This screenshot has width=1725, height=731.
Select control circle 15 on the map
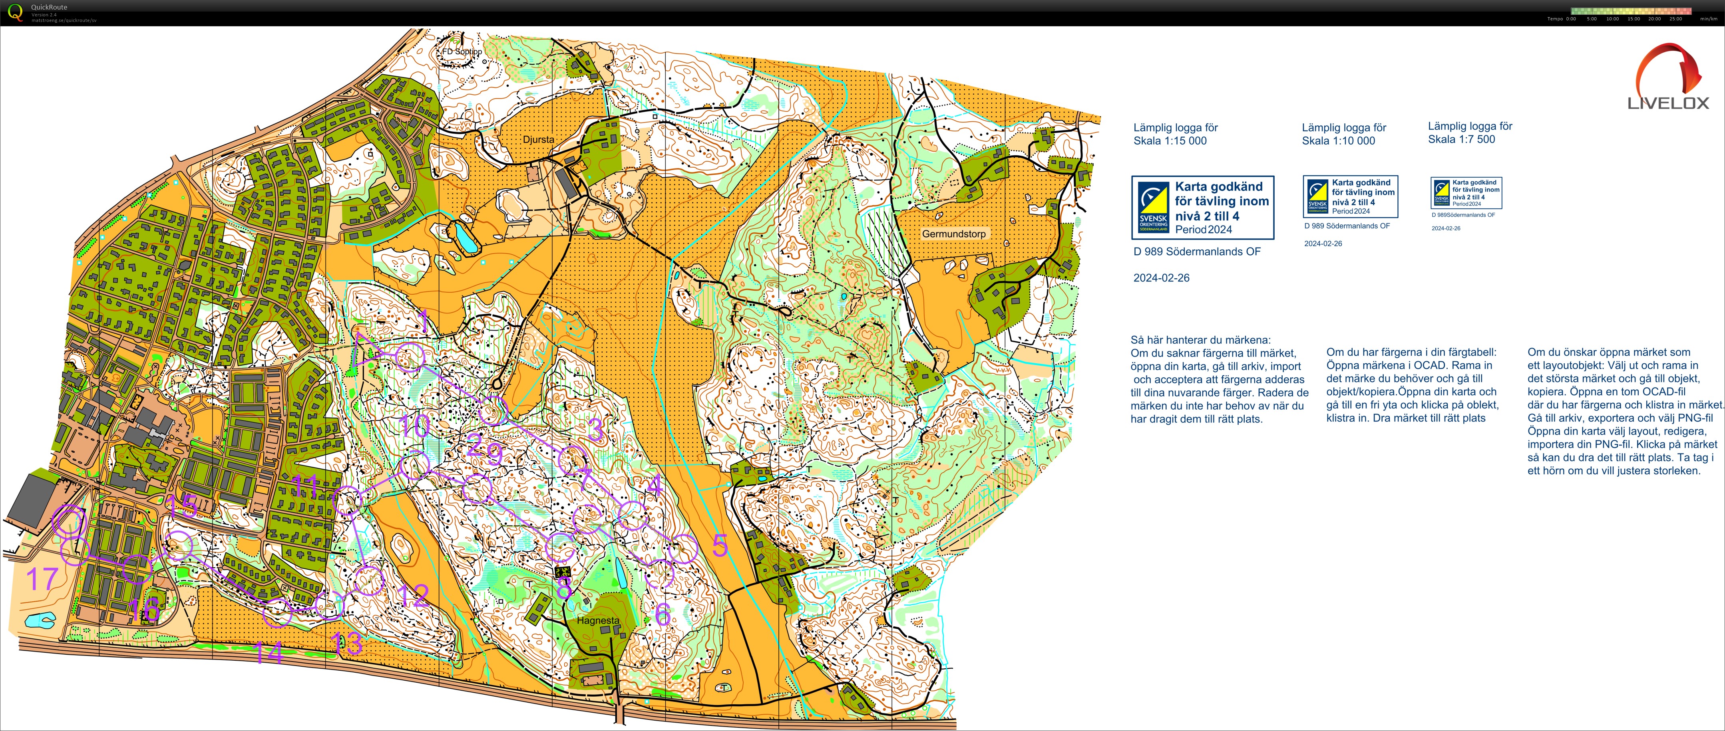(x=178, y=547)
